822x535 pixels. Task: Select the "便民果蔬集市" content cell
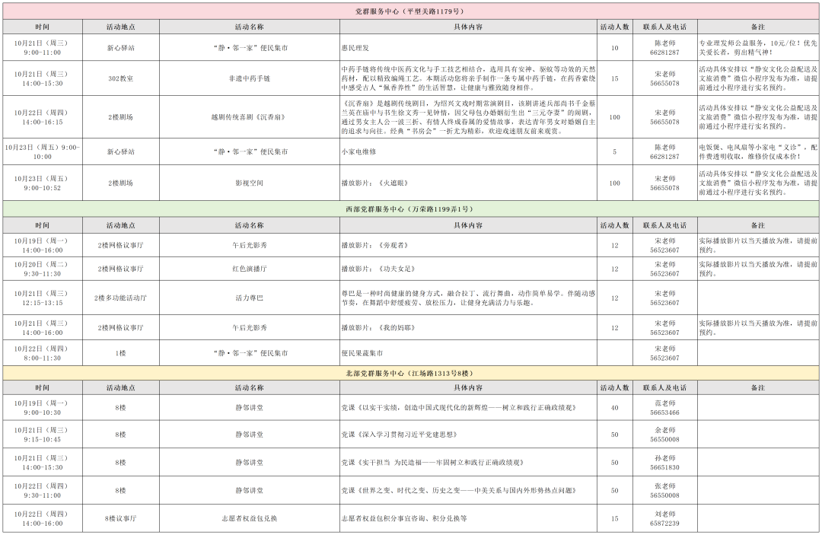(468, 353)
